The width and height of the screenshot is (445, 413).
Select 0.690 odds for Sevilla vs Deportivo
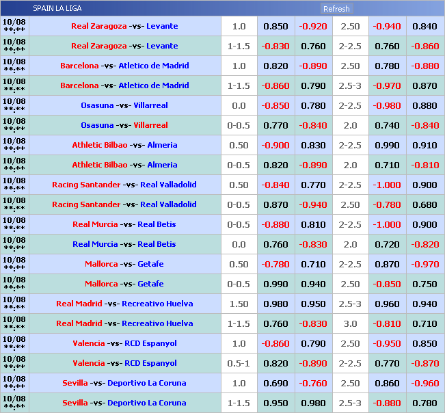pyautogui.click(x=275, y=383)
